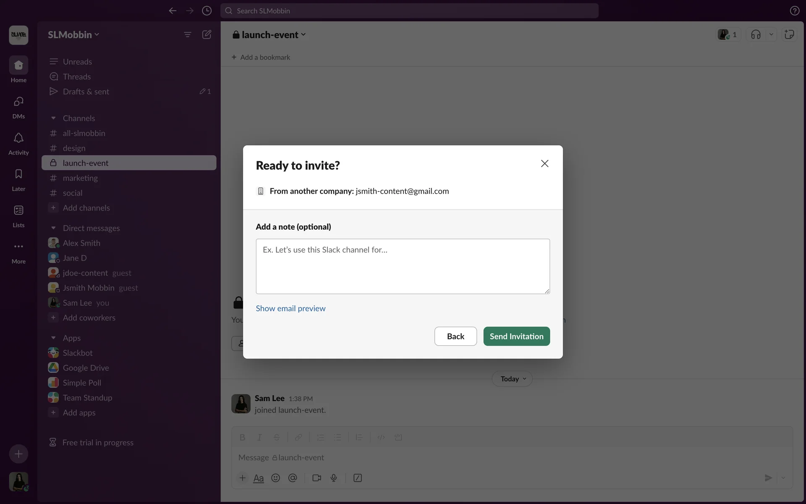This screenshot has width=806, height=504.
Task: Click the help question mark icon
Action: coord(794,10)
